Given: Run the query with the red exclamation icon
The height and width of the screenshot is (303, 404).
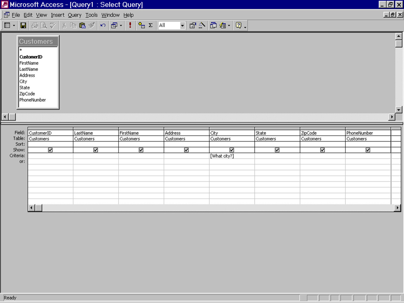Looking at the screenshot, I should [x=130, y=25].
